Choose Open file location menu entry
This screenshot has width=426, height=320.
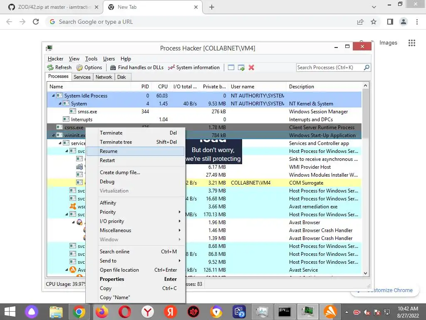pyautogui.click(x=135, y=270)
